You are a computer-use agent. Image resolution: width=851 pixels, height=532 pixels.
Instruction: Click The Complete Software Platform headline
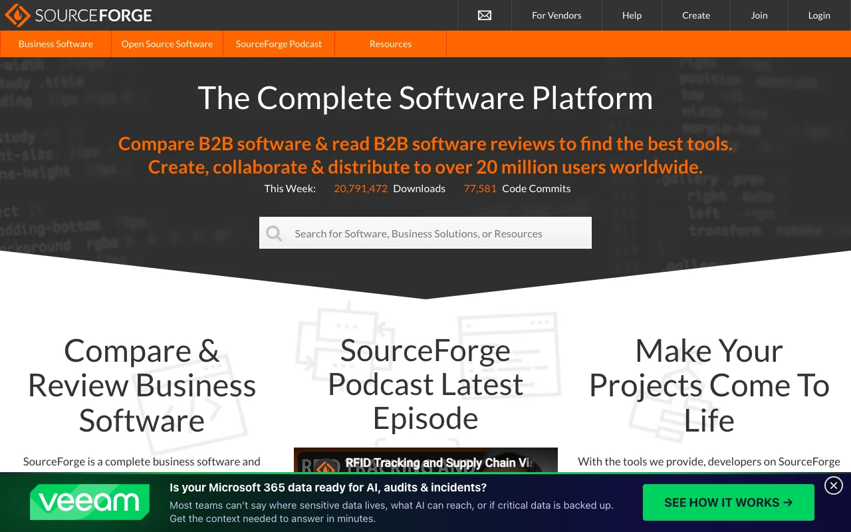[x=425, y=98]
